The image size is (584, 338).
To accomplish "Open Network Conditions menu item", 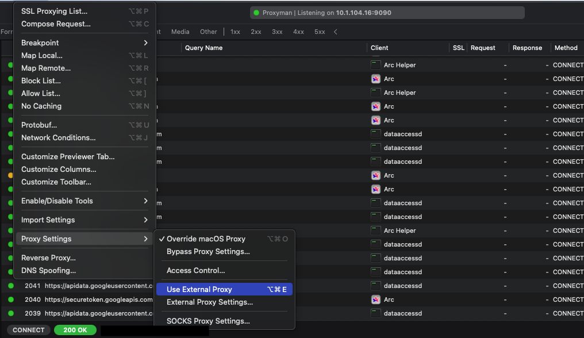I will pos(84,138).
